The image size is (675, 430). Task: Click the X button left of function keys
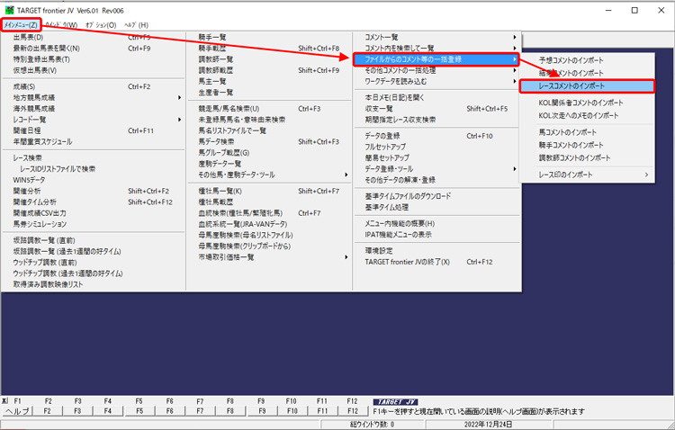(x=4, y=400)
